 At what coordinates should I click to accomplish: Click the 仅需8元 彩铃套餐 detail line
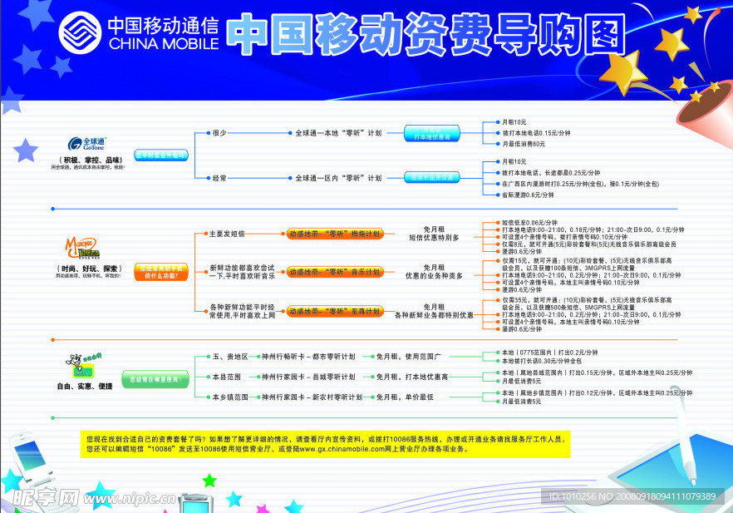click(589, 244)
